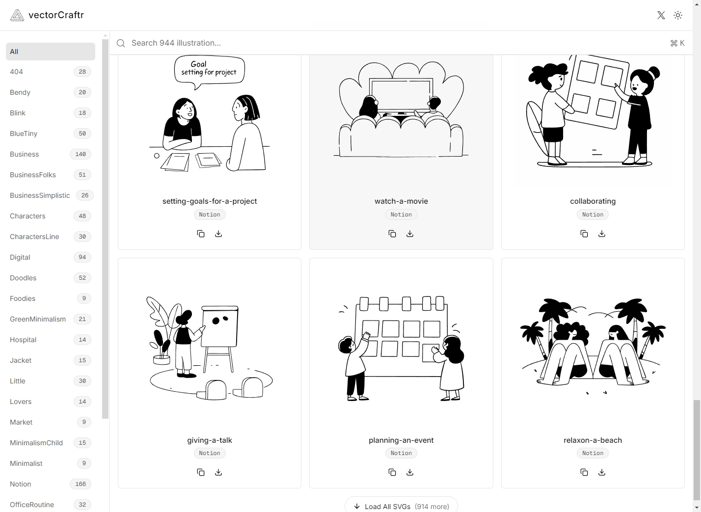Select the Business category

pyautogui.click(x=51, y=154)
